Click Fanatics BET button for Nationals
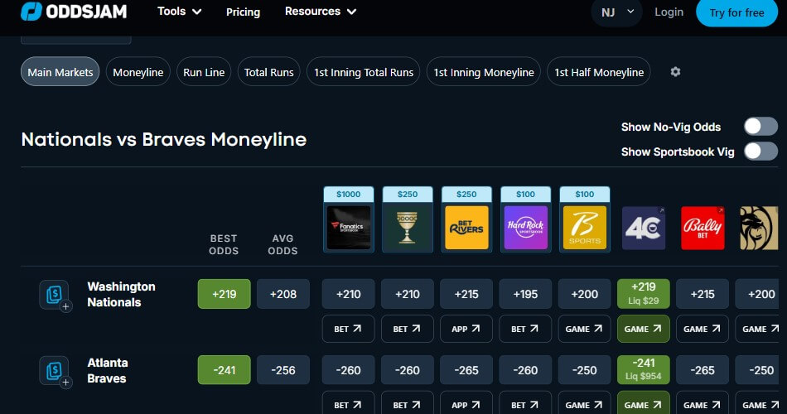This screenshot has width=787, height=414. click(x=348, y=329)
